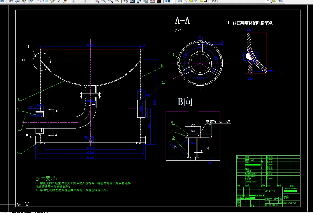The width and height of the screenshot is (313, 213).
Task: Click the UCS icon X axis label
Action: [27, 205]
